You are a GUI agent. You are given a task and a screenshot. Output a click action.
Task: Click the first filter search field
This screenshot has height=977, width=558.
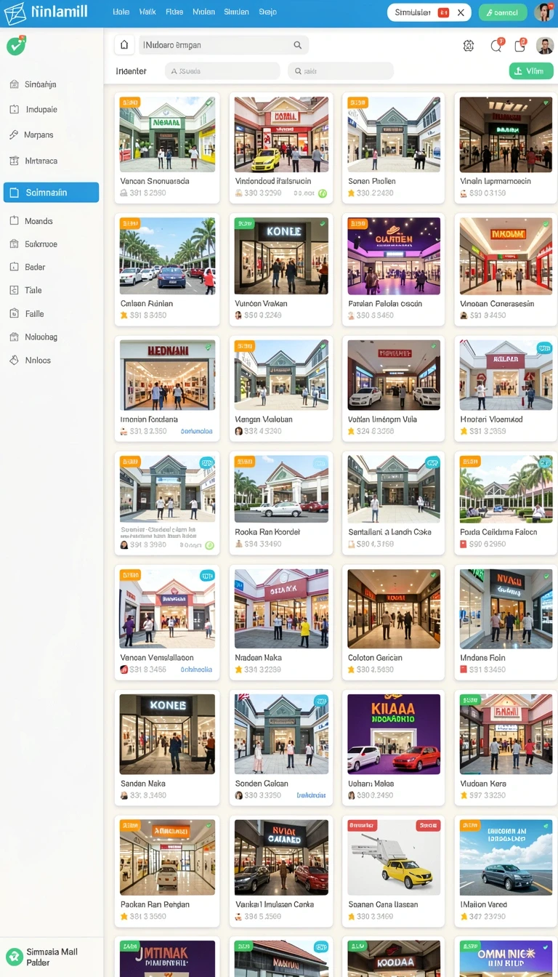tap(222, 71)
